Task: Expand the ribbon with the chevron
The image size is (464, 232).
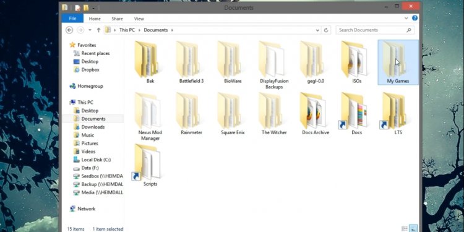Action: (406, 18)
